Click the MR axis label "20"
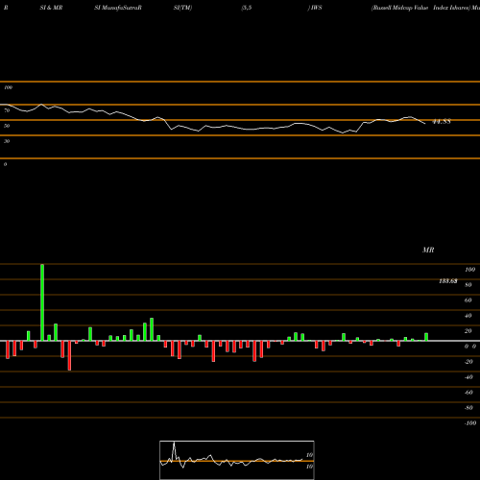 tap(468, 331)
